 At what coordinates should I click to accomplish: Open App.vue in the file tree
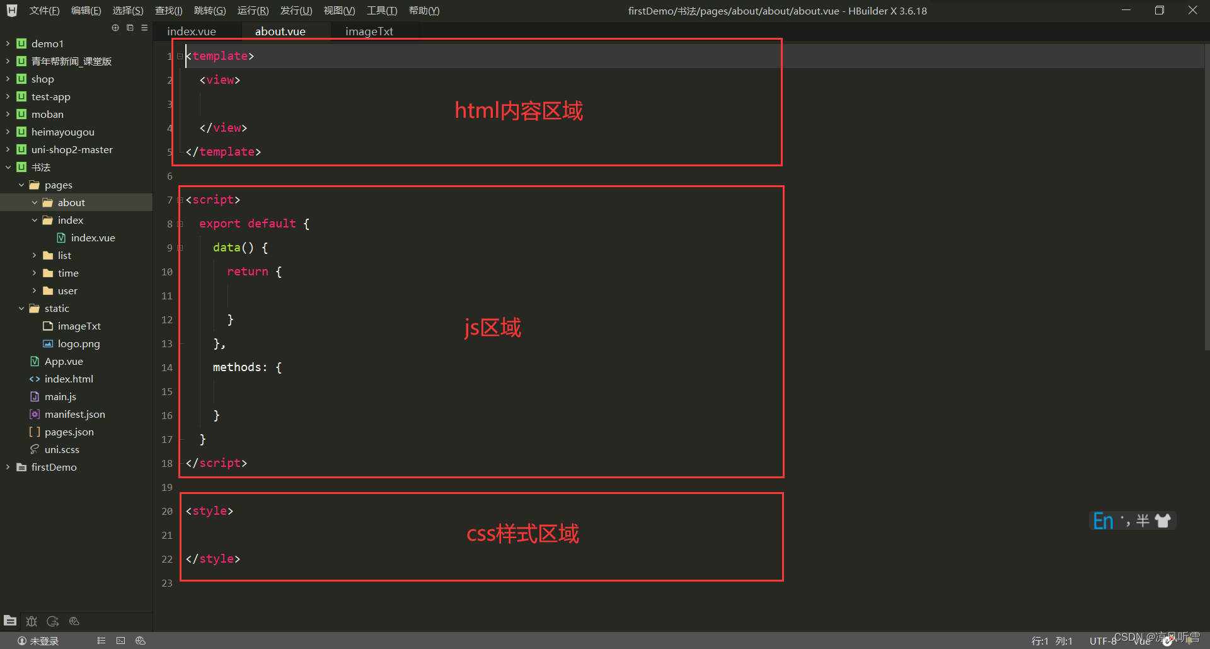pos(64,361)
